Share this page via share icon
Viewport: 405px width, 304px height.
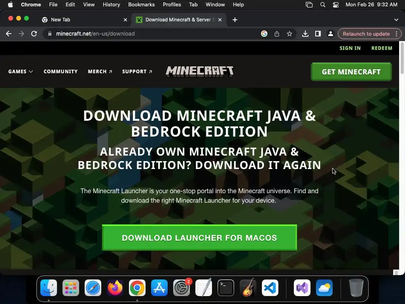(x=277, y=34)
